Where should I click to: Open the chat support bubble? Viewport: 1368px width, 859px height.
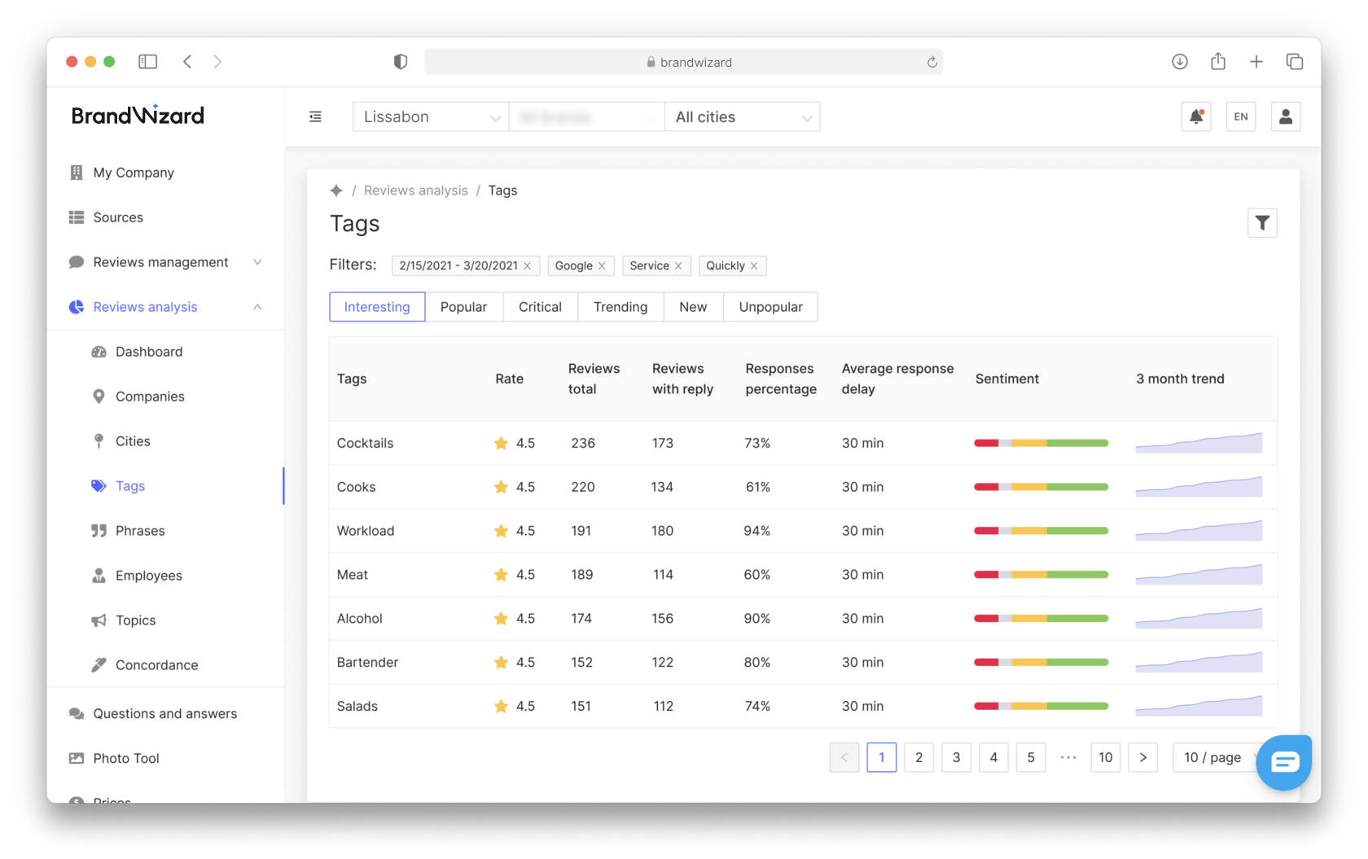point(1284,762)
